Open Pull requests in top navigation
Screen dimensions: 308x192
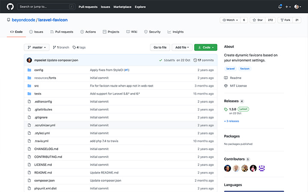88,7
